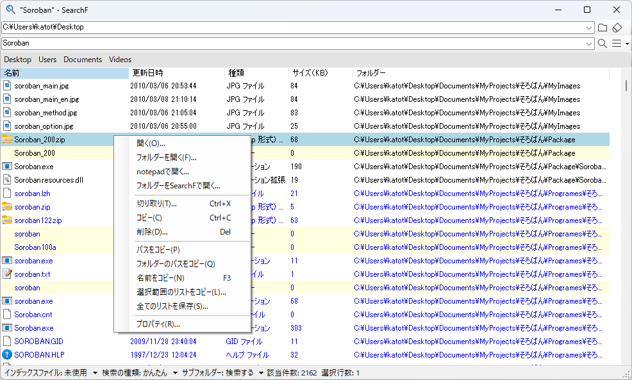The image size is (632, 380).
Task: Click the soroban.zip archive icon
Action: (7, 207)
